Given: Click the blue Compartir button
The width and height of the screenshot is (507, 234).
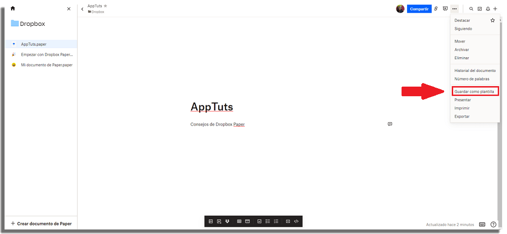Looking at the screenshot, I should 419,9.
